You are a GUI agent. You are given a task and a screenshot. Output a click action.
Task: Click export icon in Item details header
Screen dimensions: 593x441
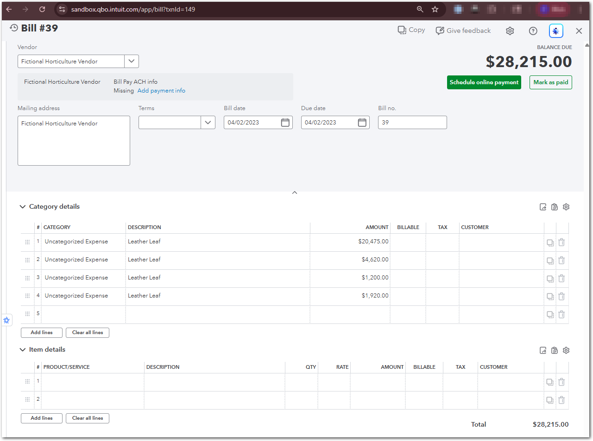543,350
